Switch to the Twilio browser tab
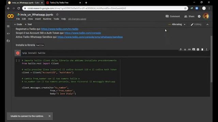Viewport: 218px width, 122px height. coord(63,3)
